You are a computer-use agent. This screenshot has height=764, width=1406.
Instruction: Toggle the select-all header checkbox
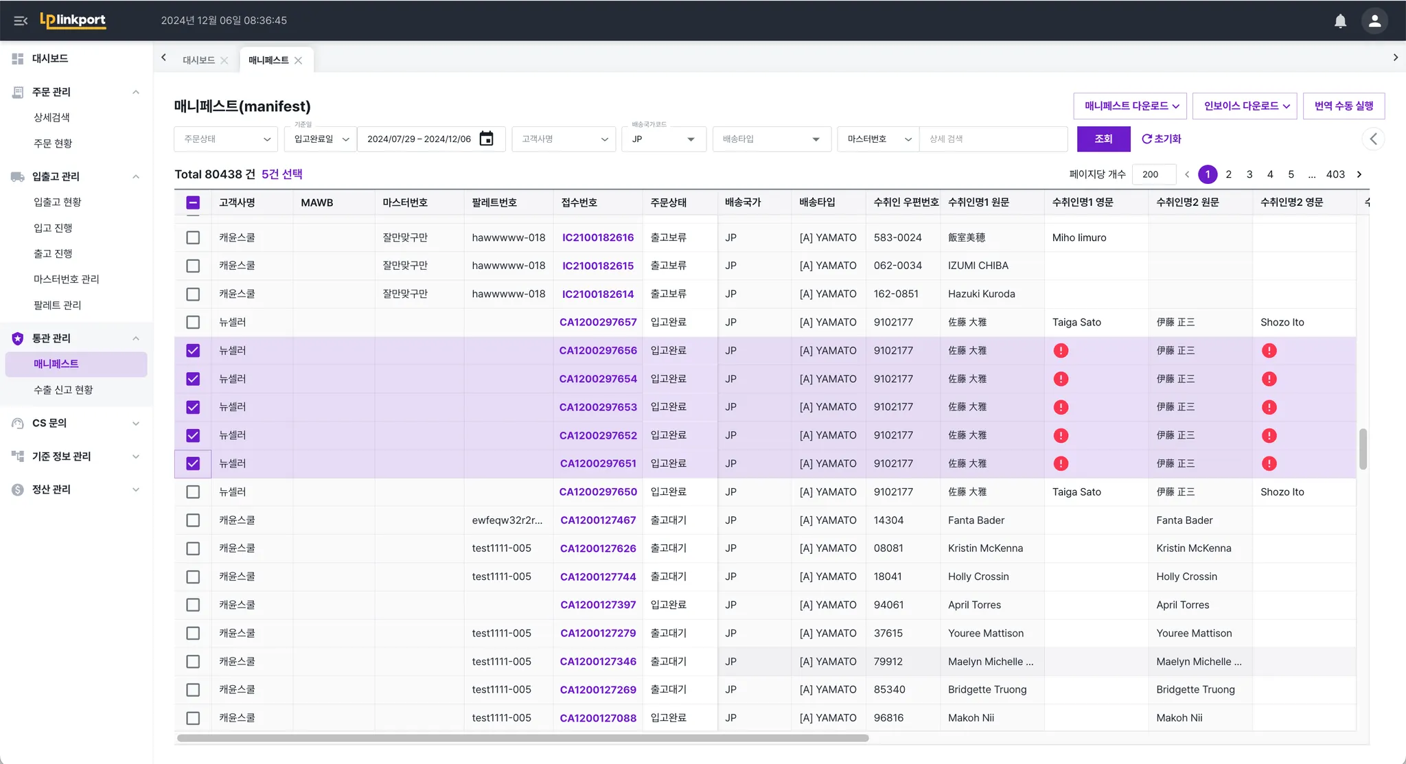pos(193,202)
